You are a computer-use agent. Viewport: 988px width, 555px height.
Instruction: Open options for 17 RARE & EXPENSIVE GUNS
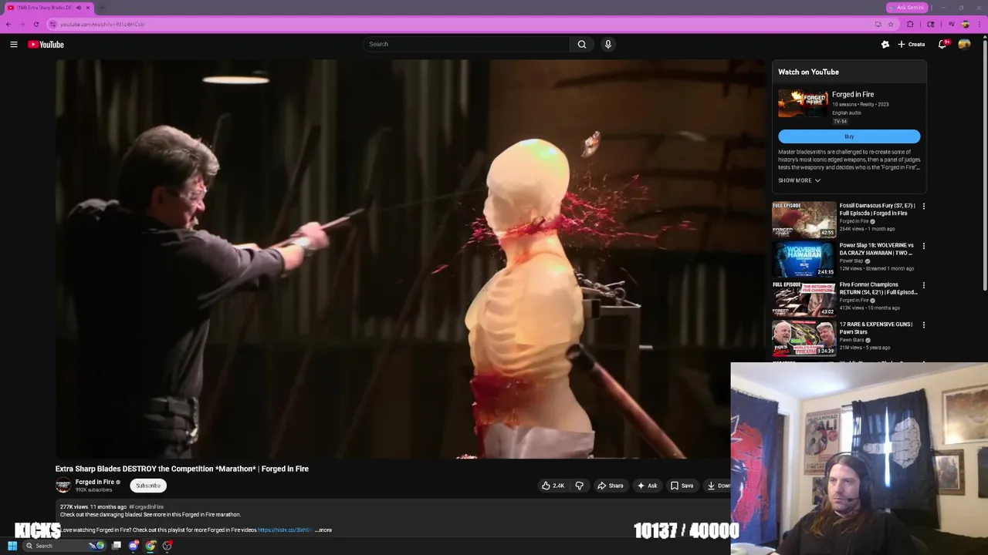coord(923,325)
